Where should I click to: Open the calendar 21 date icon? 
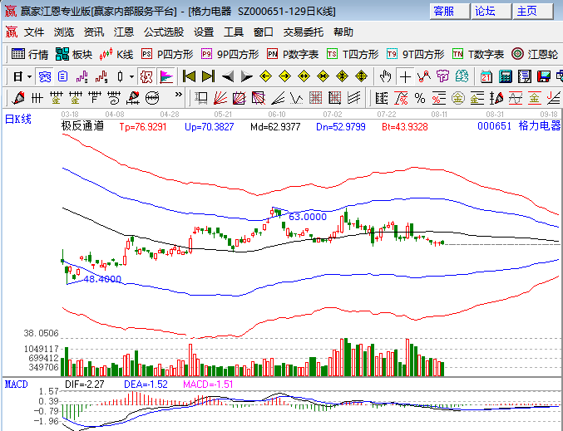coord(486,76)
